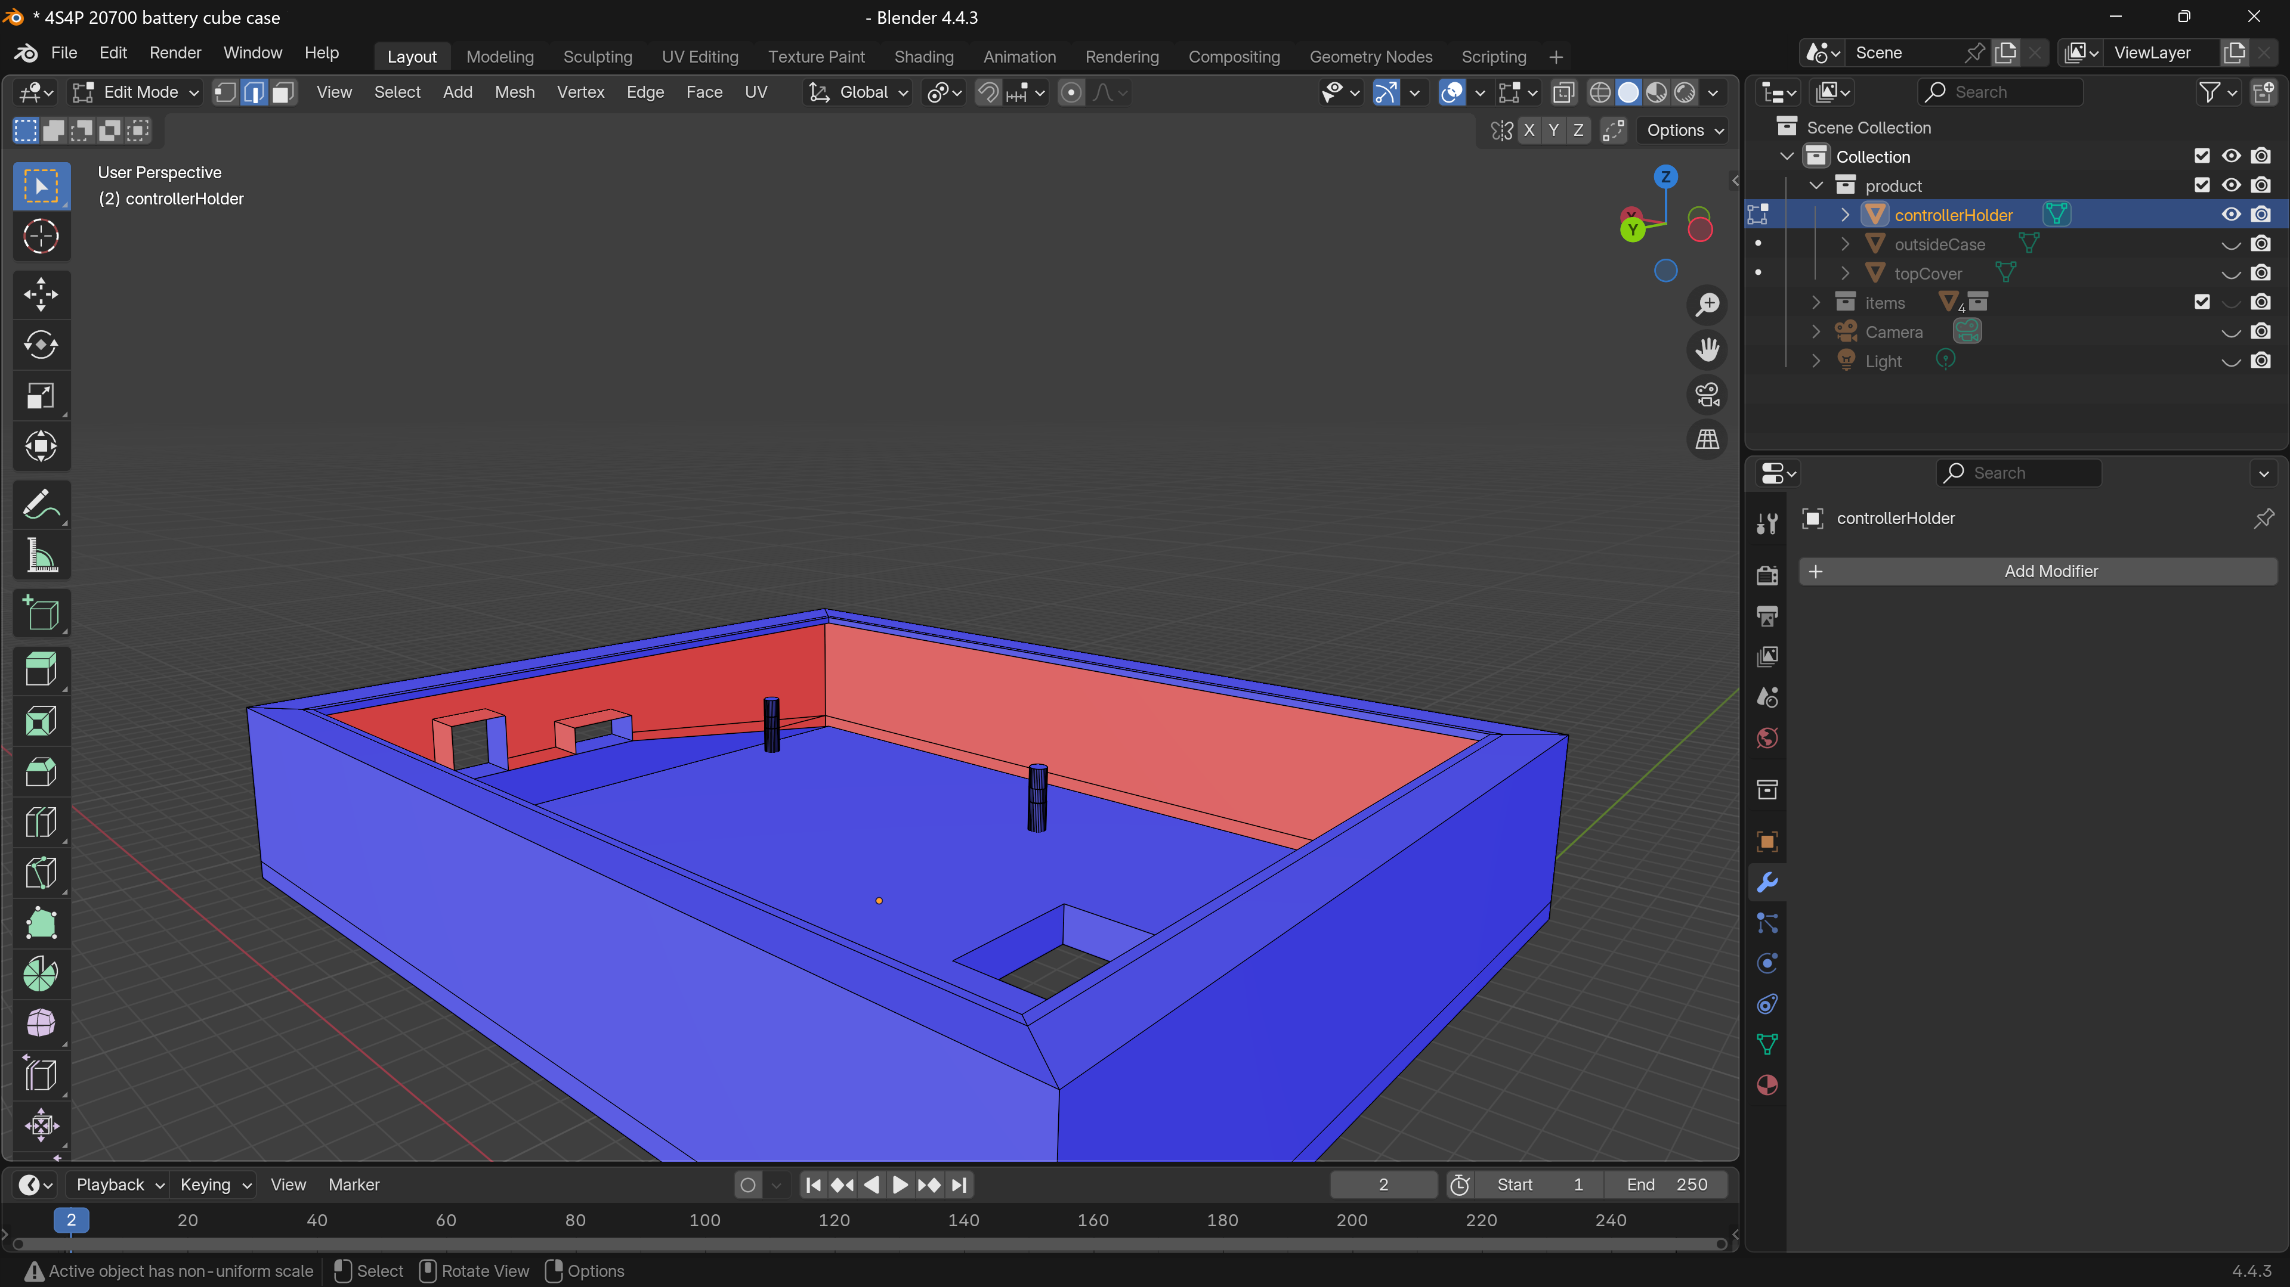The height and width of the screenshot is (1287, 2290).
Task: Select the Rotate tool
Action: click(x=41, y=345)
